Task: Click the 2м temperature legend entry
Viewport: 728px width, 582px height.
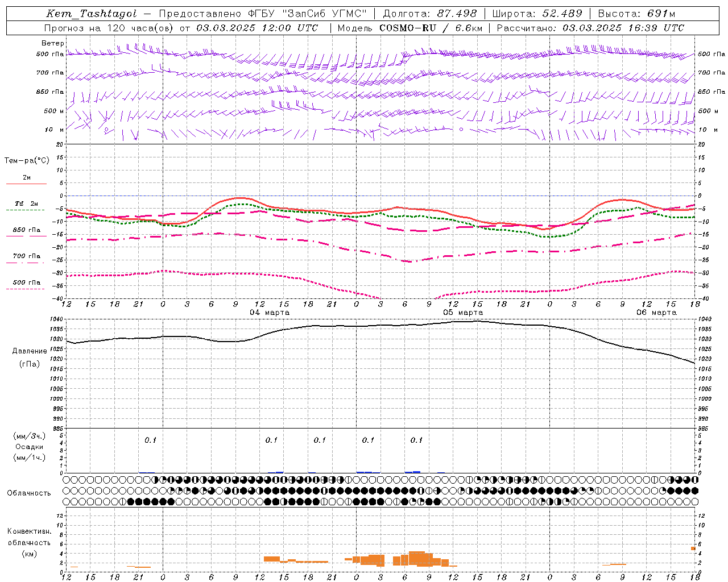Action: pos(27,178)
